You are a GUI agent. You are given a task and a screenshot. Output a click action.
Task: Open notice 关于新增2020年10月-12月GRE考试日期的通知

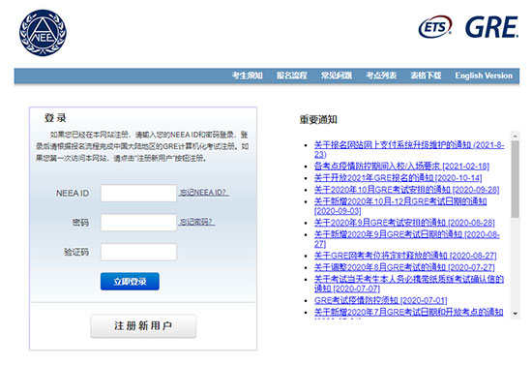(400, 206)
